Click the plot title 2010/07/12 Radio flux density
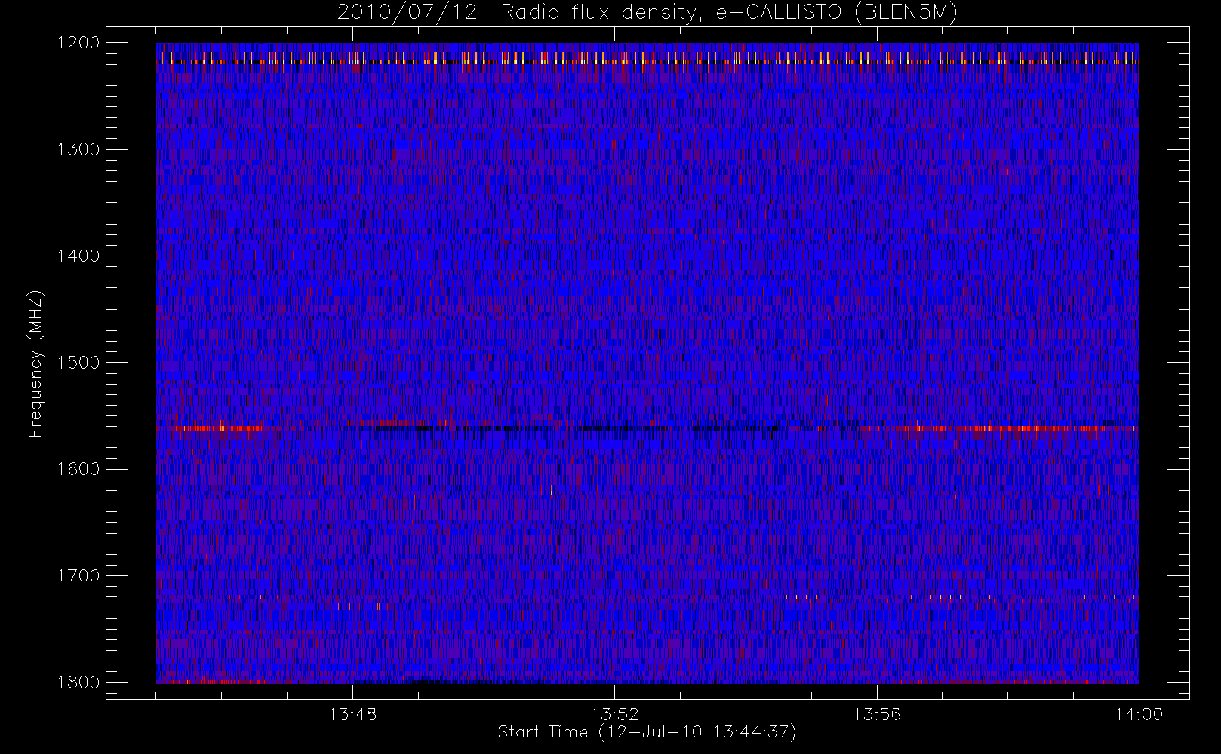This screenshot has width=1221, height=754. click(x=647, y=13)
